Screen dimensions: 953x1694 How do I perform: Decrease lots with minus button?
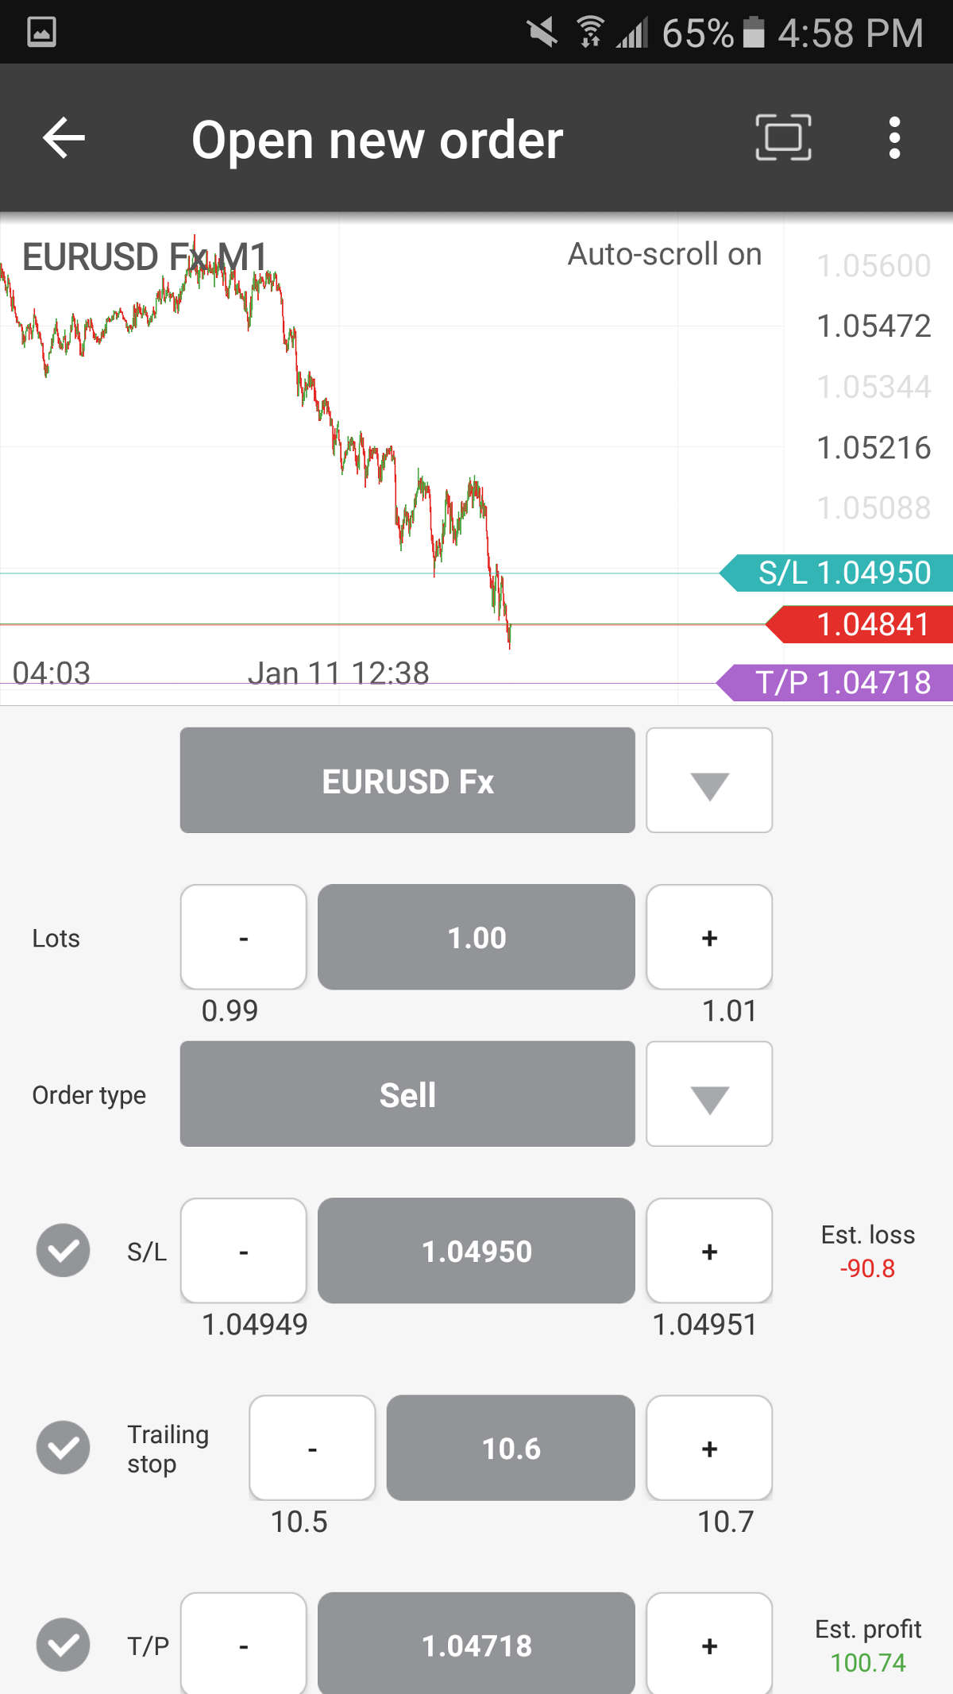(x=243, y=937)
